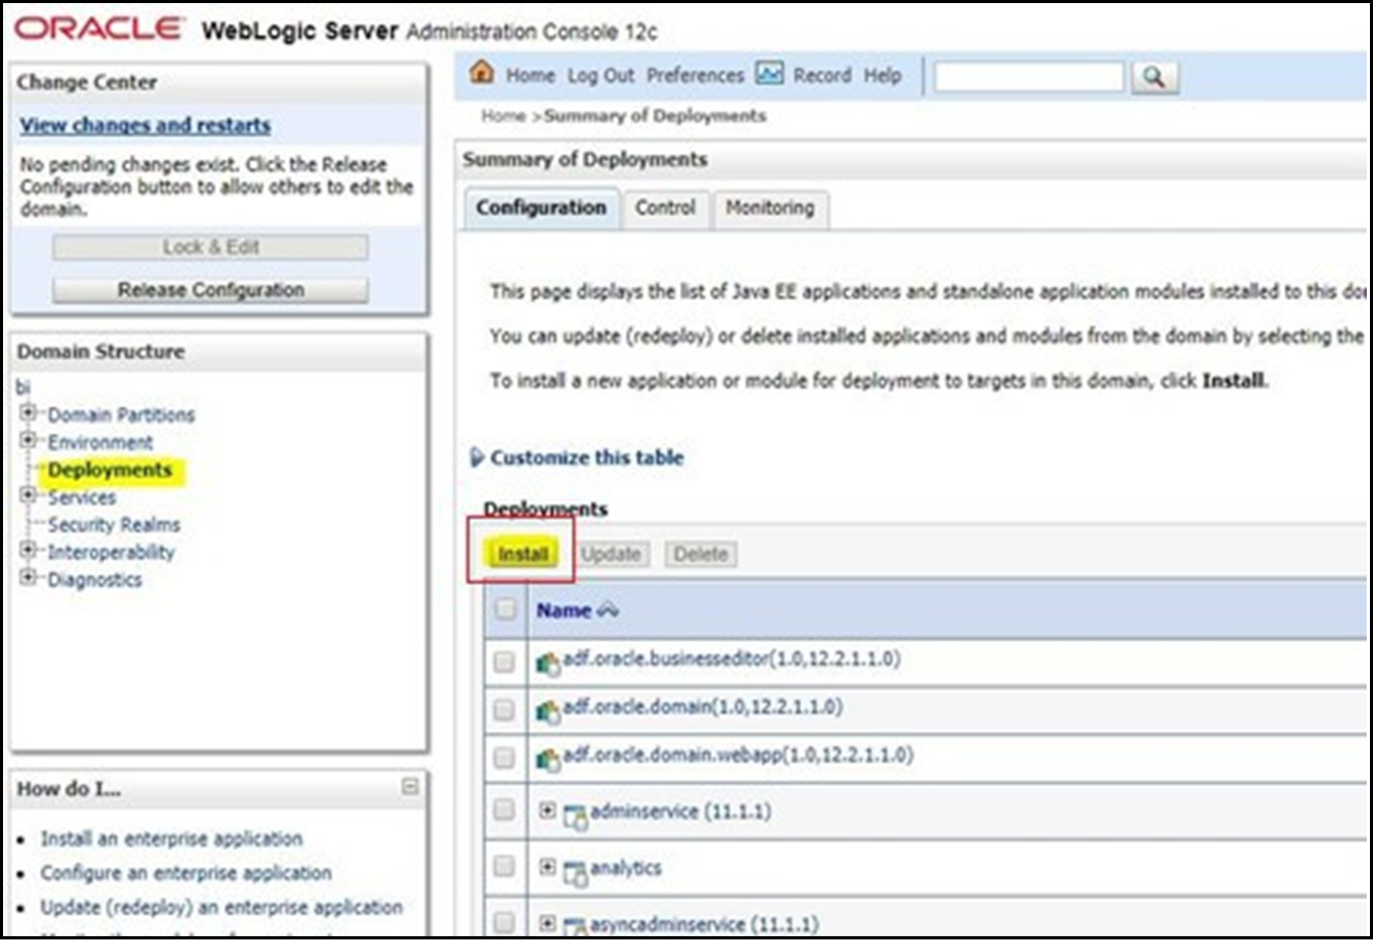
Task: Click the Lock & Edit button
Action: click(211, 248)
